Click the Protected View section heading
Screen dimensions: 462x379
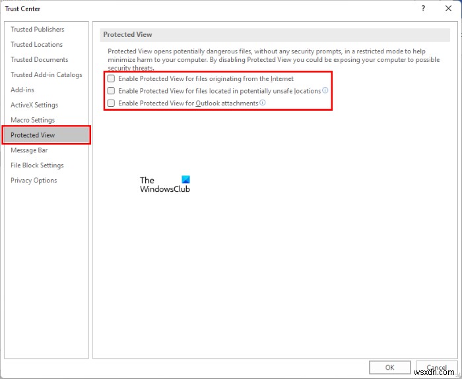coord(127,34)
